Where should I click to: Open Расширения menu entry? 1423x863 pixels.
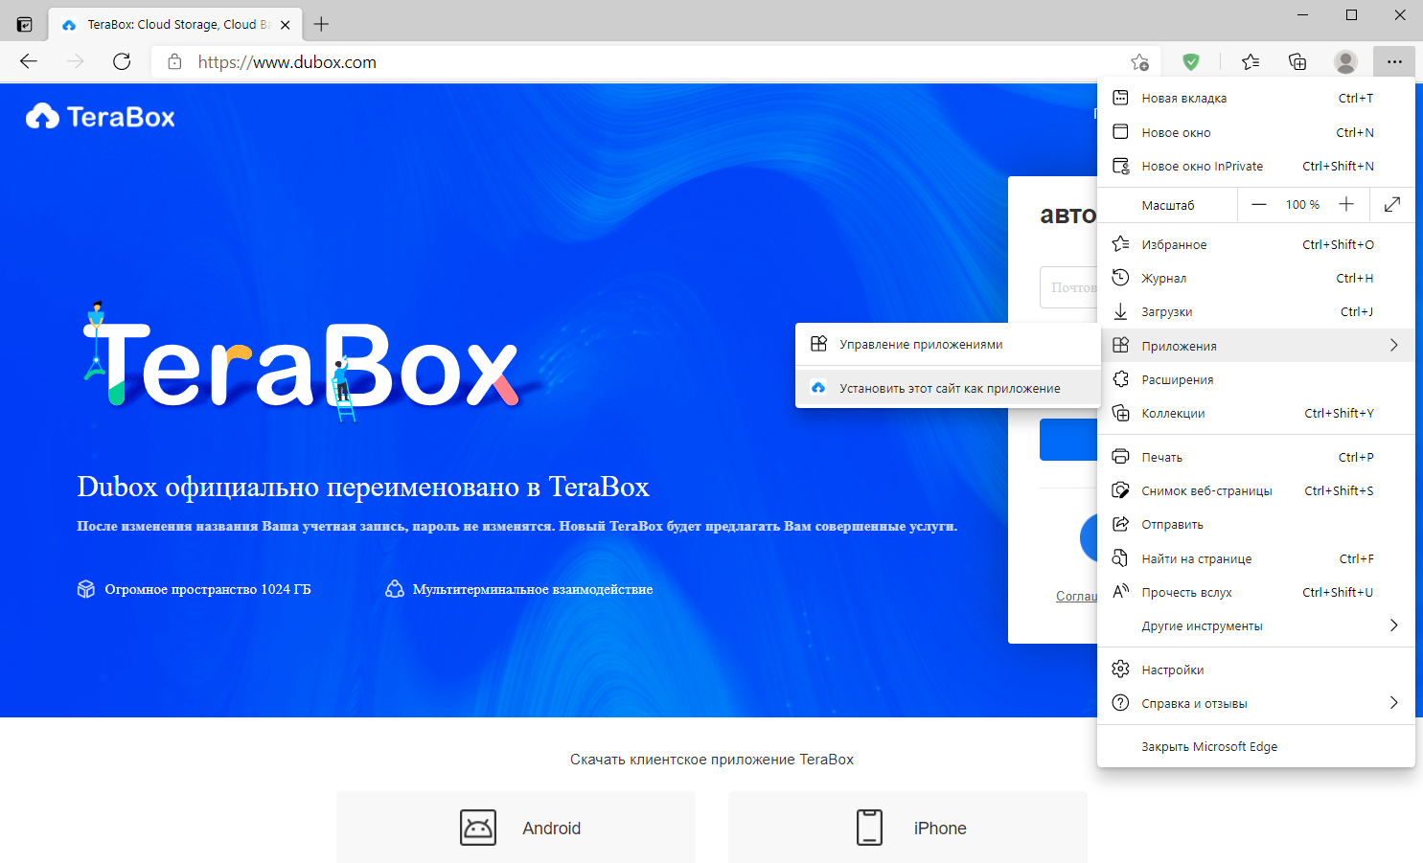coord(1256,379)
